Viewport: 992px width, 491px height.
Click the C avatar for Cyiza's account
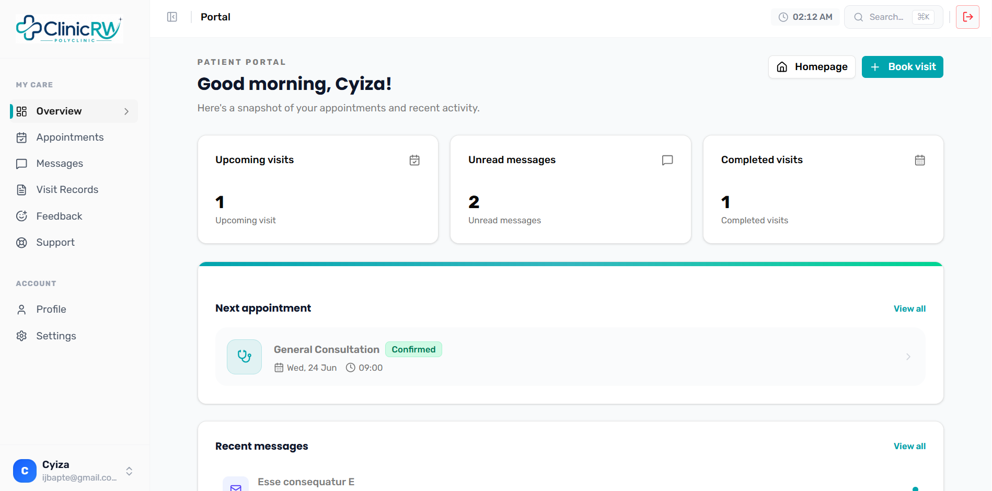coord(25,471)
